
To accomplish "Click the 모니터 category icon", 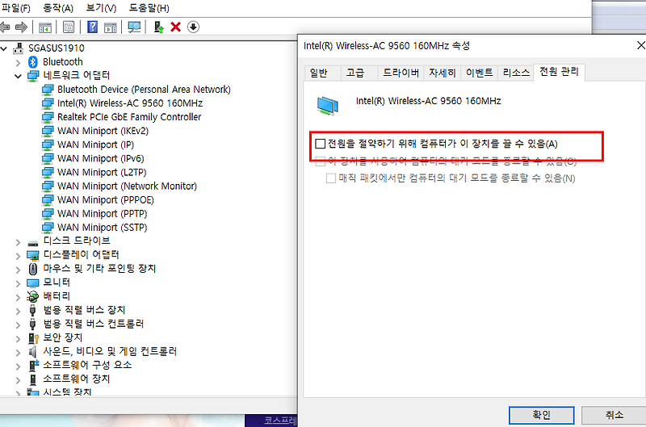I will click(x=33, y=283).
